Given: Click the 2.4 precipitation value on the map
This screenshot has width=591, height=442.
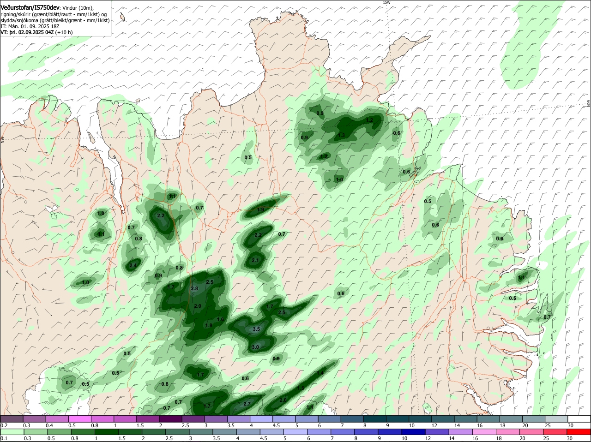Looking at the screenshot, I should pos(133,265).
